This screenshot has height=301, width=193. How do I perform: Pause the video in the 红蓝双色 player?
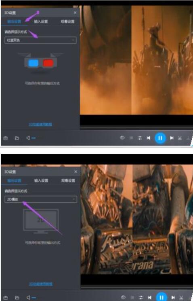(160, 138)
